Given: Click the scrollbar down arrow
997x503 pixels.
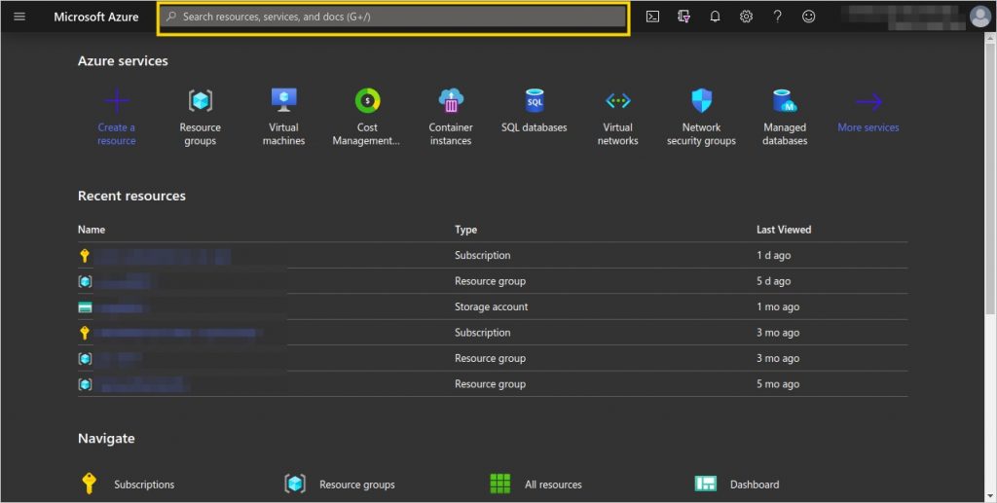Looking at the screenshot, I should click(990, 496).
